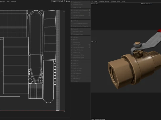Open the Textures menu in the UV editor

[13, 1]
